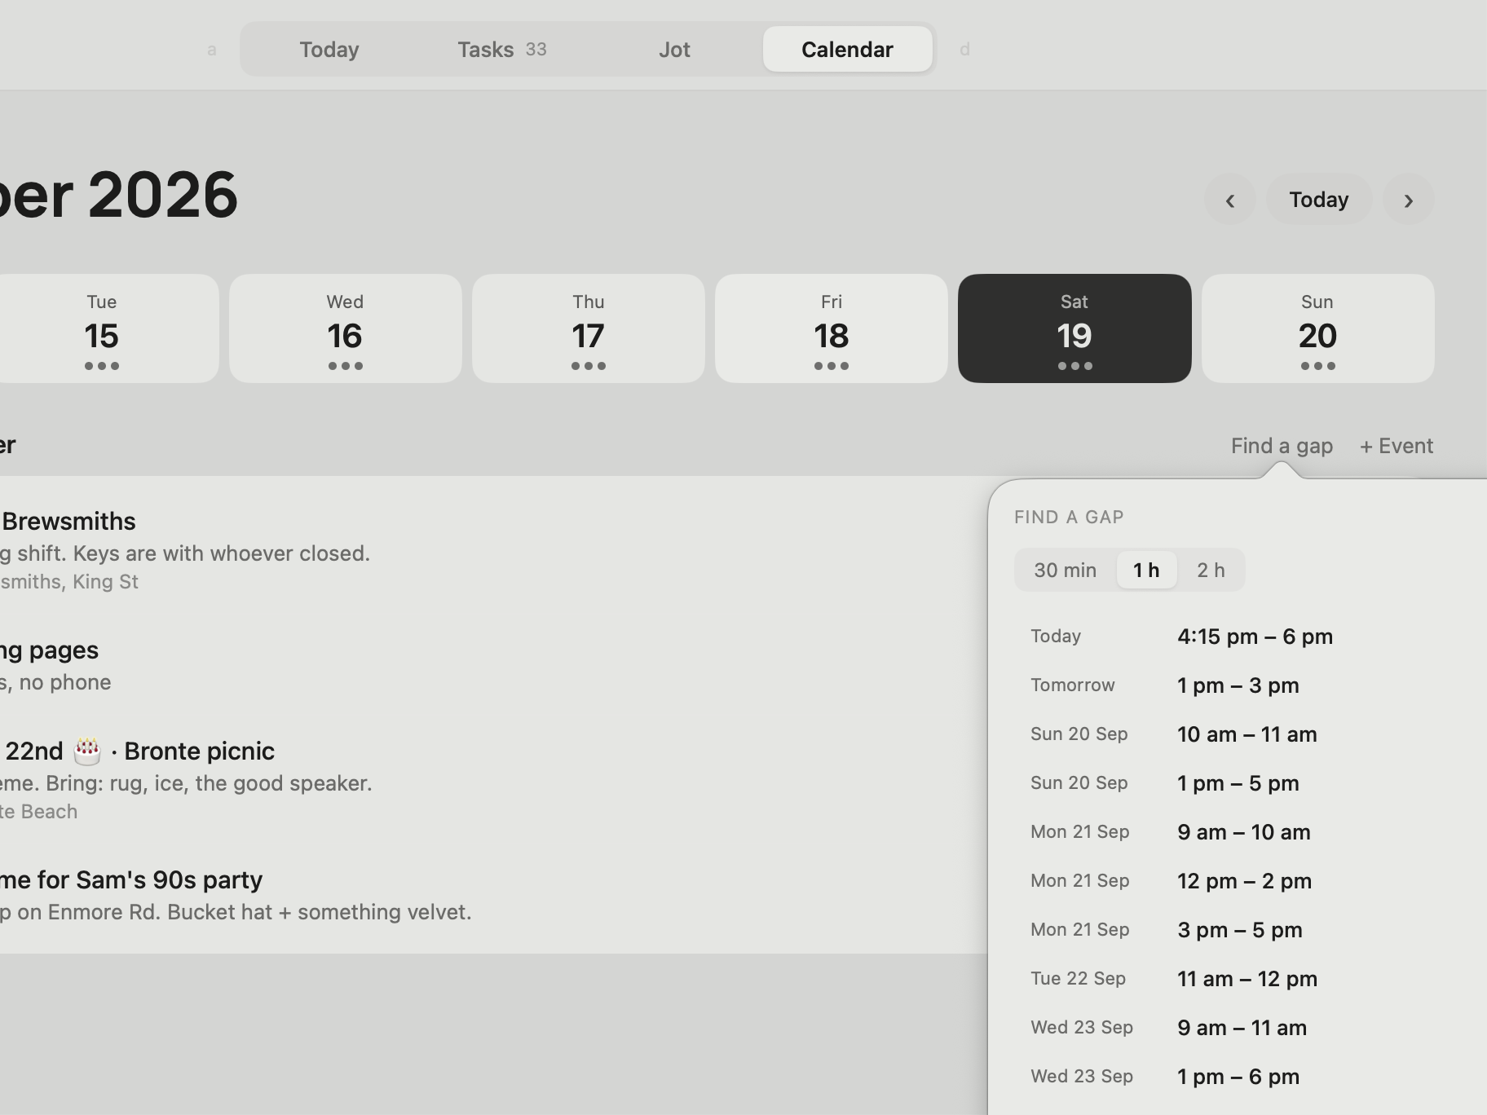Viewport: 1487px width, 1115px height.
Task: Open the Sam's 90s party event
Action: tap(493, 895)
